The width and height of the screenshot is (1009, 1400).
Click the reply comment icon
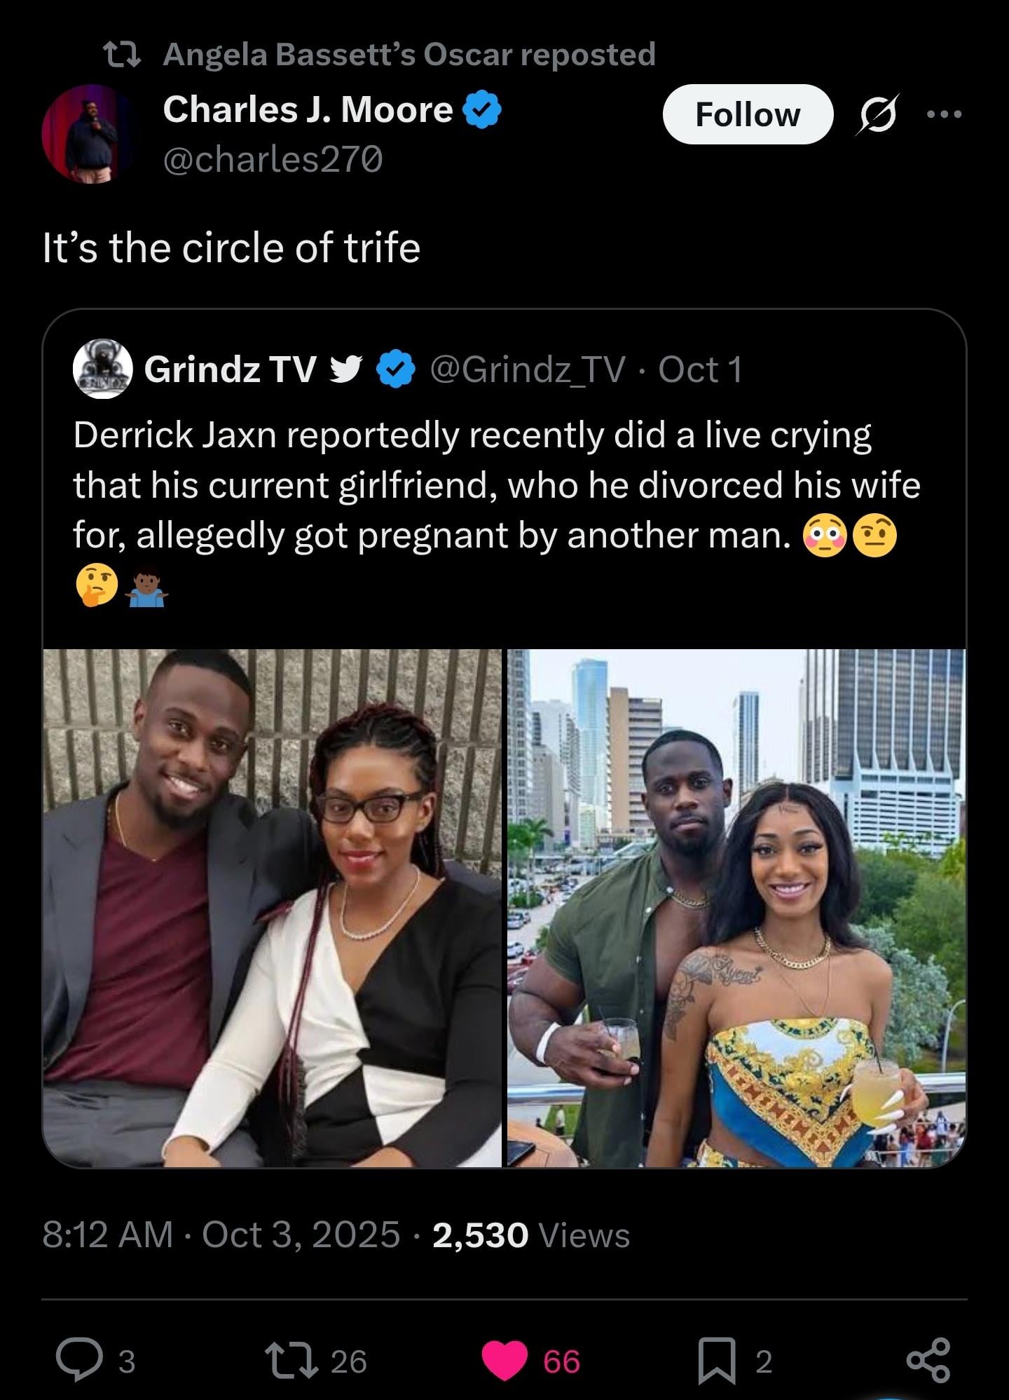pyautogui.click(x=79, y=1360)
